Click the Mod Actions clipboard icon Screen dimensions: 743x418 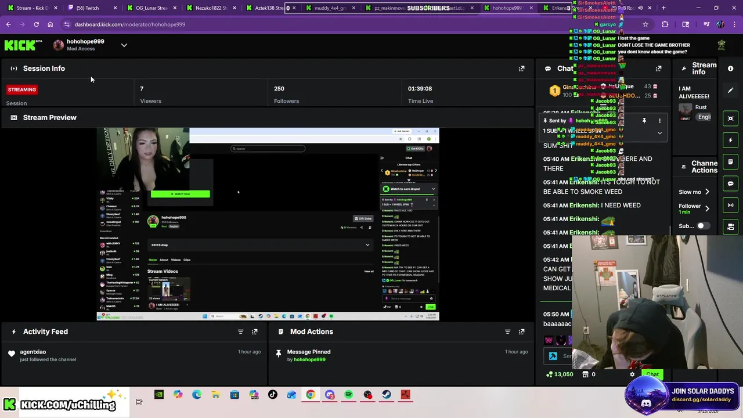(x=281, y=331)
